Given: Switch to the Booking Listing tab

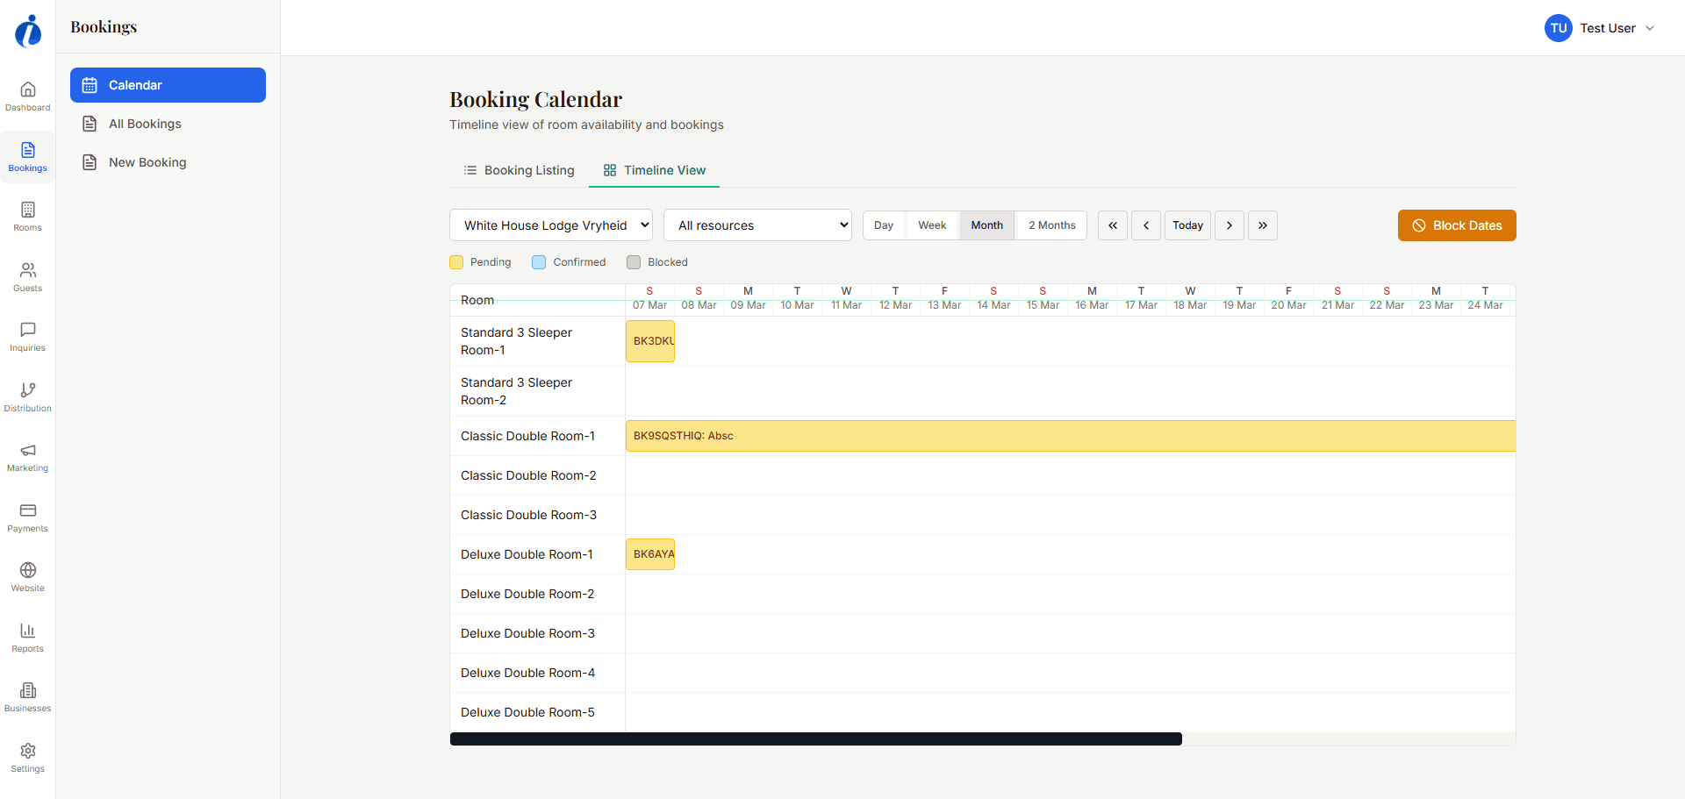Looking at the screenshot, I should (519, 170).
